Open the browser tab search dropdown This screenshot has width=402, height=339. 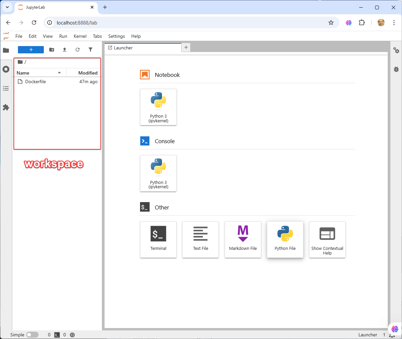pos(7,7)
